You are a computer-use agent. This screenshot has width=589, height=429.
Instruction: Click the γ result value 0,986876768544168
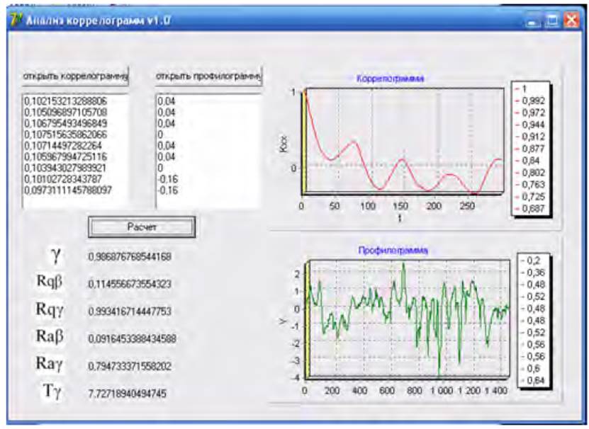point(130,256)
